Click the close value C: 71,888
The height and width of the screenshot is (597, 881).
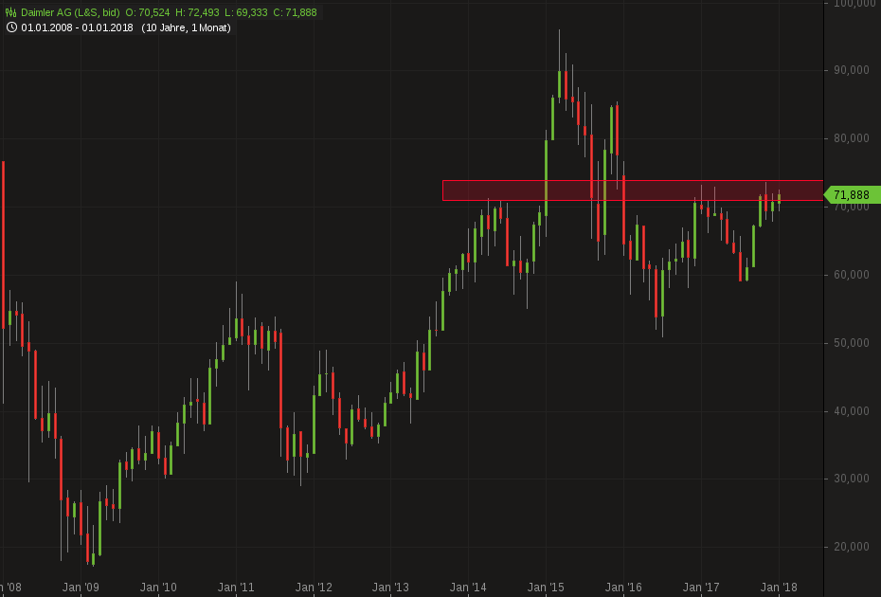tap(297, 12)
